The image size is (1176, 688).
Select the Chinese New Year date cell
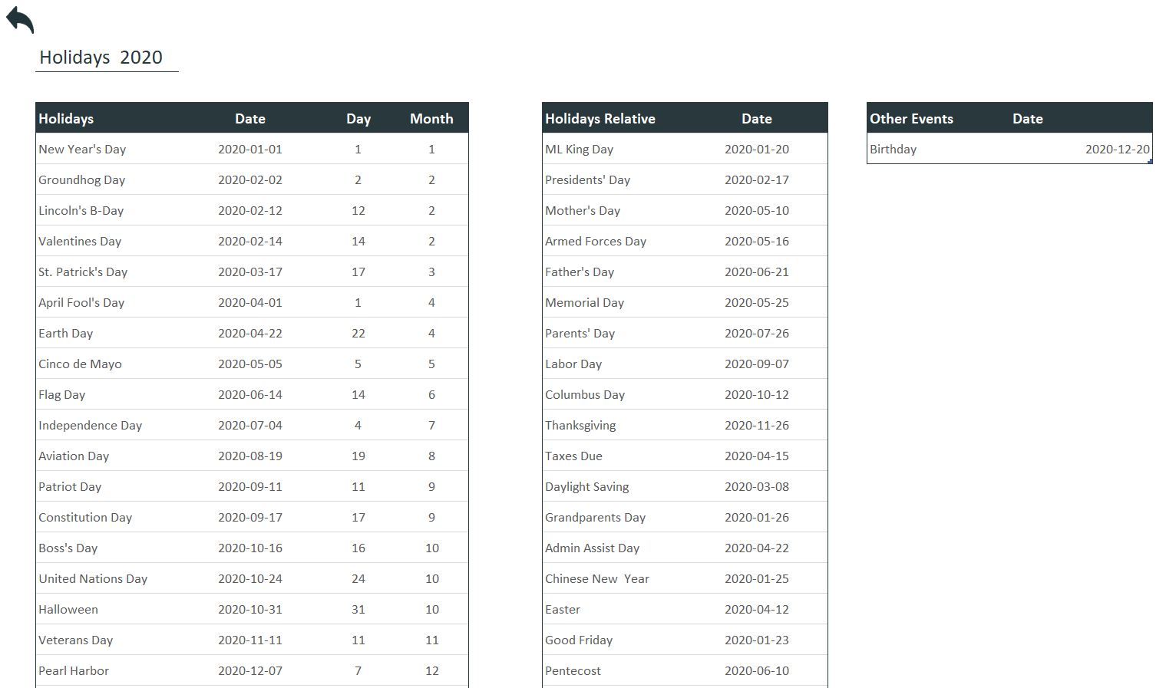[756, 579]
